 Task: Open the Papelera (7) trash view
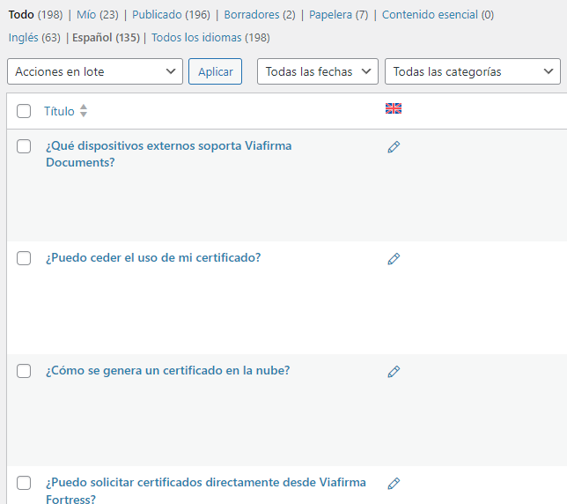[338, 15]
